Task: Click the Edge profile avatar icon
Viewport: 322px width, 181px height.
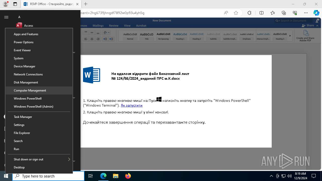Action: point(5,4)
